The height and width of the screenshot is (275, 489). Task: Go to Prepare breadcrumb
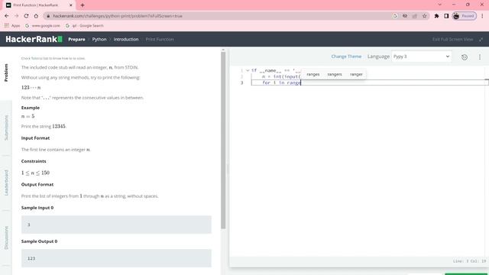click(x=76, y=39)
